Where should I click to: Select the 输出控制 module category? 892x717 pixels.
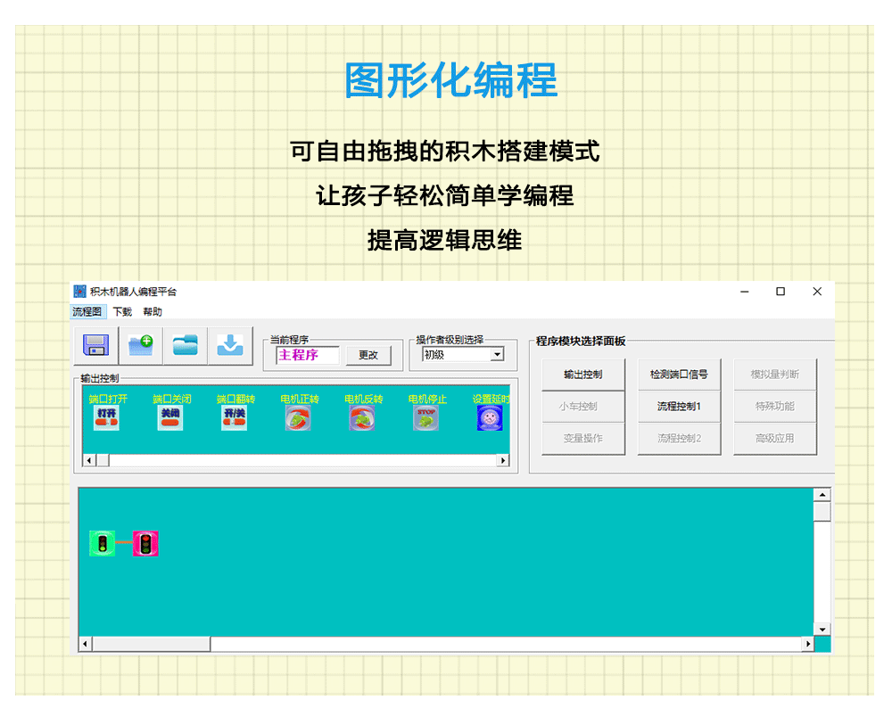coord(582,375)
